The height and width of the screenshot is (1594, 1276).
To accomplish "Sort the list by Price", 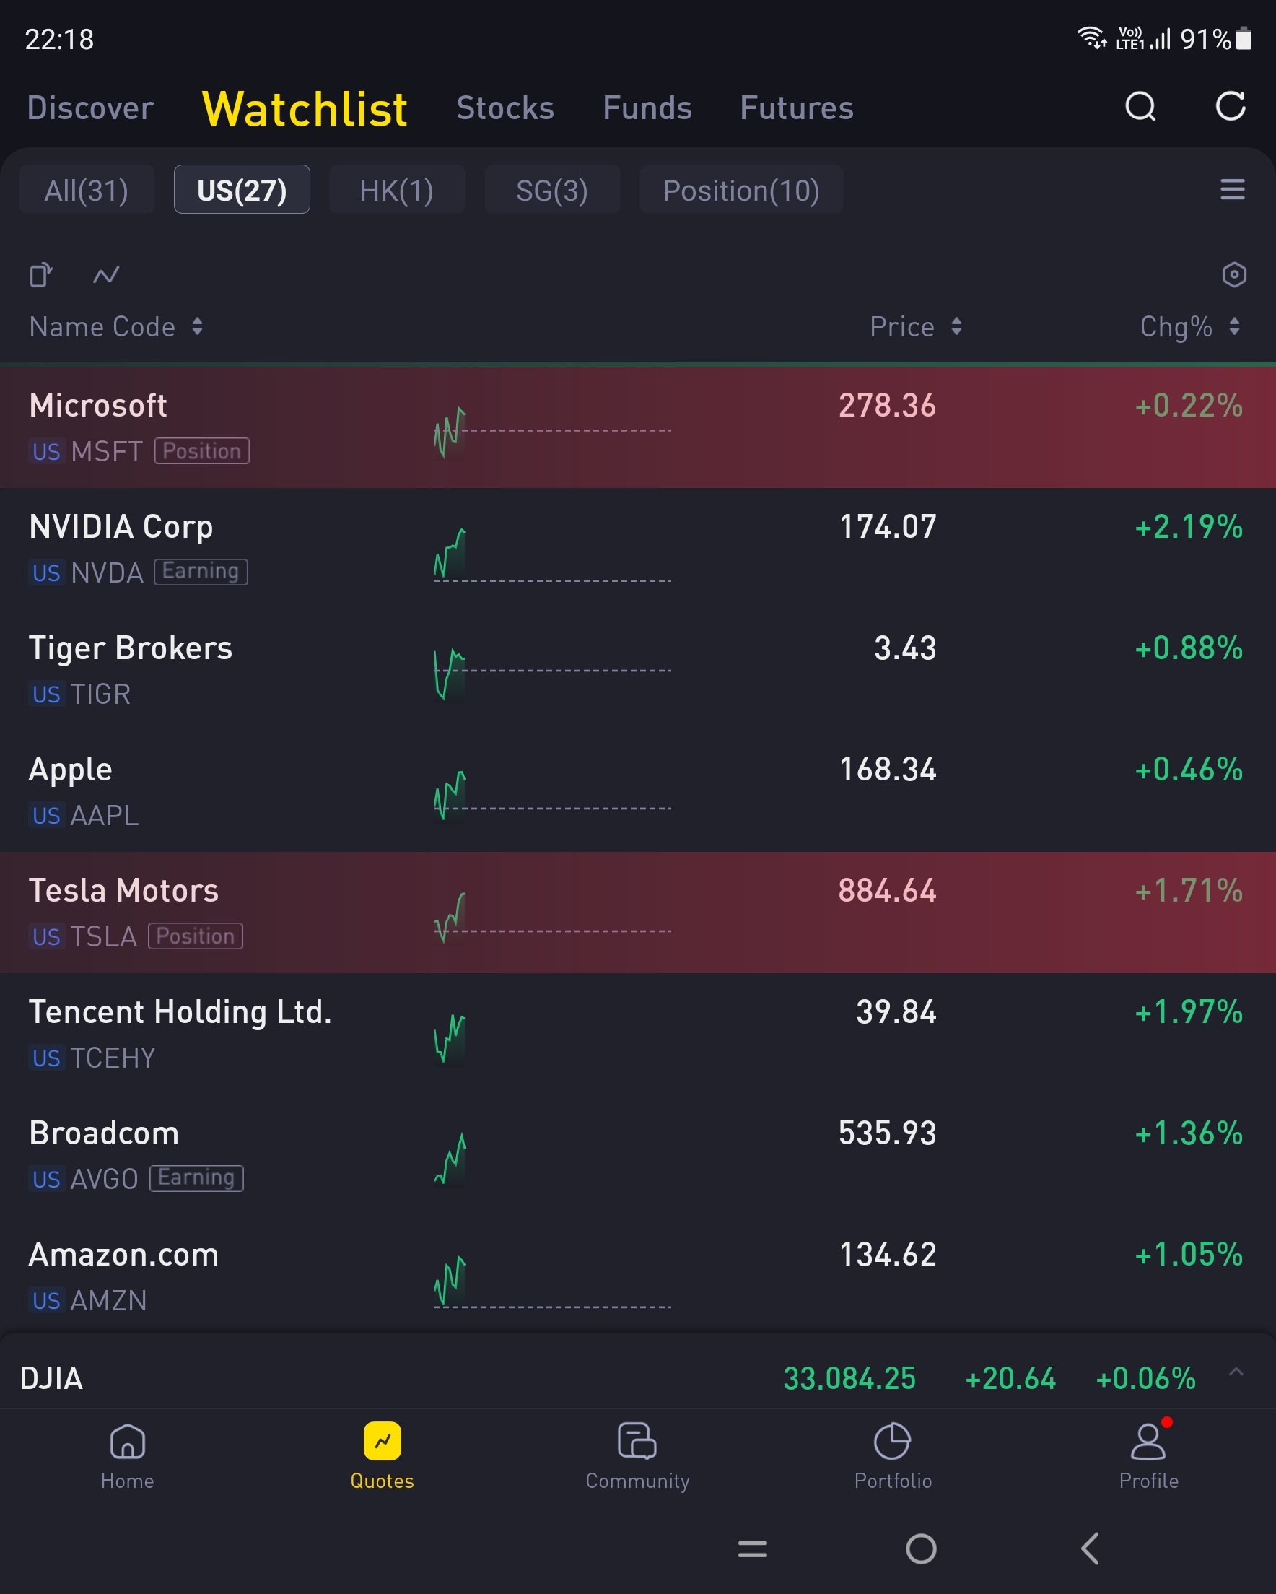I will click(x=915, y=327).
